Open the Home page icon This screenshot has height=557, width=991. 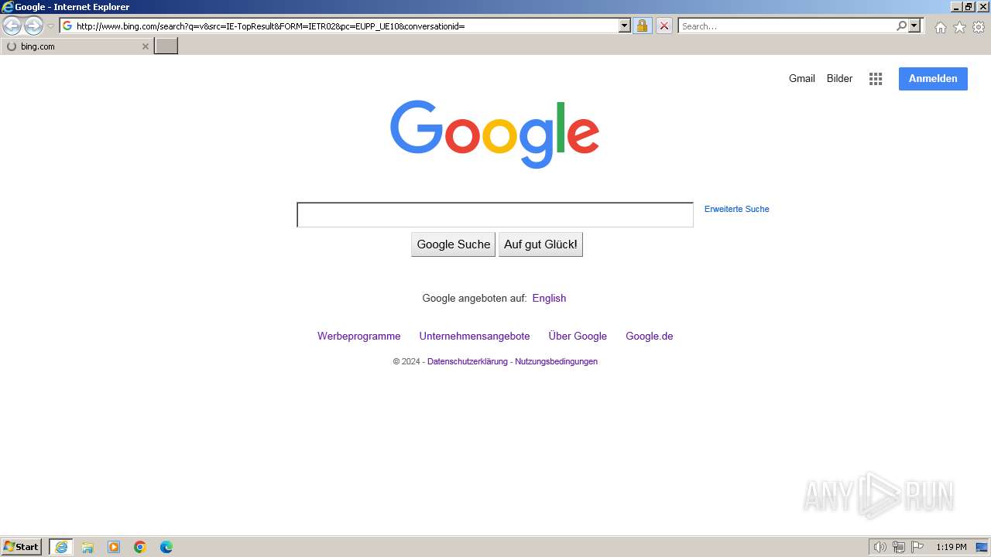(940, 27)
